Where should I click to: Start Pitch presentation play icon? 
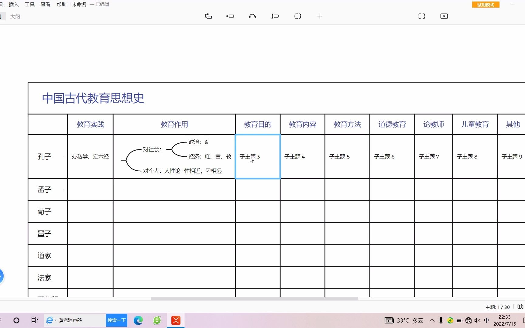click(444, 16)
